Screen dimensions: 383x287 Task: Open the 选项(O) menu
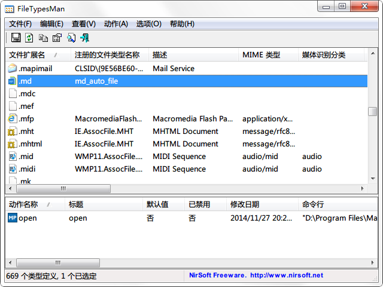click(148, 24)
